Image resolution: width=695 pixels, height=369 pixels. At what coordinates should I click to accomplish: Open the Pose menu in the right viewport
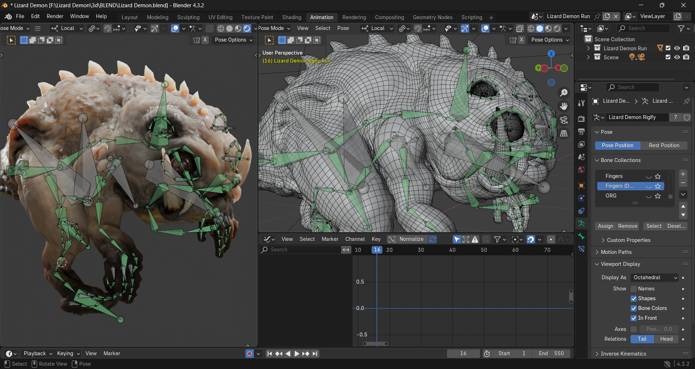coord(343,28)
